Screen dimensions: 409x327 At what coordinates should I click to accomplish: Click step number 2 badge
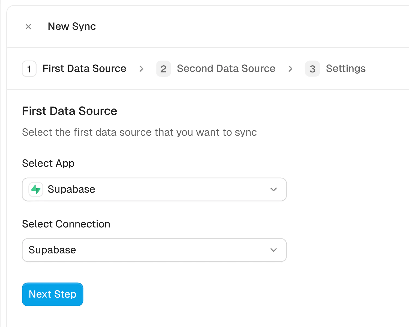point(163,69)
